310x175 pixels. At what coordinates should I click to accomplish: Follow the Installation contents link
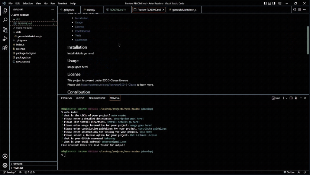click(82, 18)
